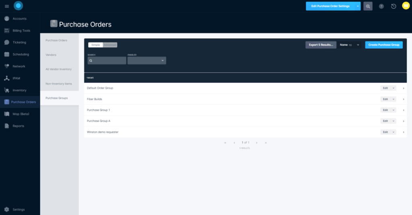Go to the first page of results
The image size is (412, 215).
coord(225,143)
